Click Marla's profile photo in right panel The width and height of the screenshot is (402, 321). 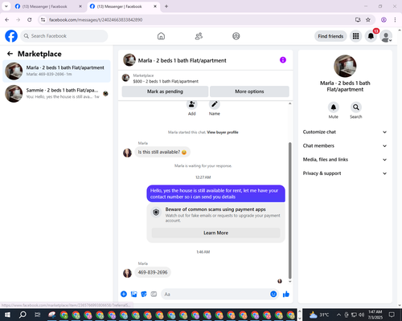(x=345, y=66)
